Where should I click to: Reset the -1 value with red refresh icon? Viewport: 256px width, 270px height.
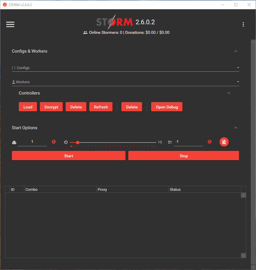[209, 142]
